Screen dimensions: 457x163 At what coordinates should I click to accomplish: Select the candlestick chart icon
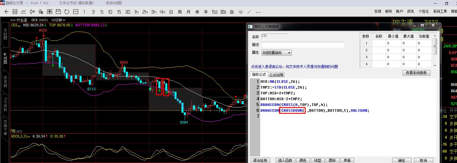(32, 12)
